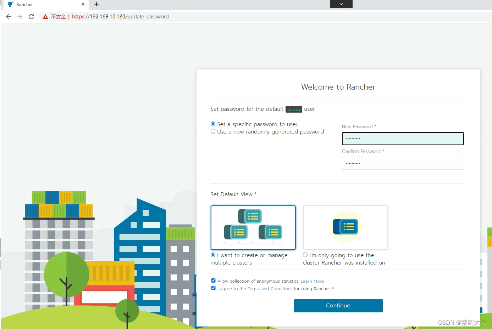The image size is (492, 329).
Task: Click the Confirm Password field
Action: (x=403, y=163)
